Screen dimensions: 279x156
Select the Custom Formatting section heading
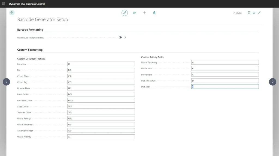click(x=30, y=50)
